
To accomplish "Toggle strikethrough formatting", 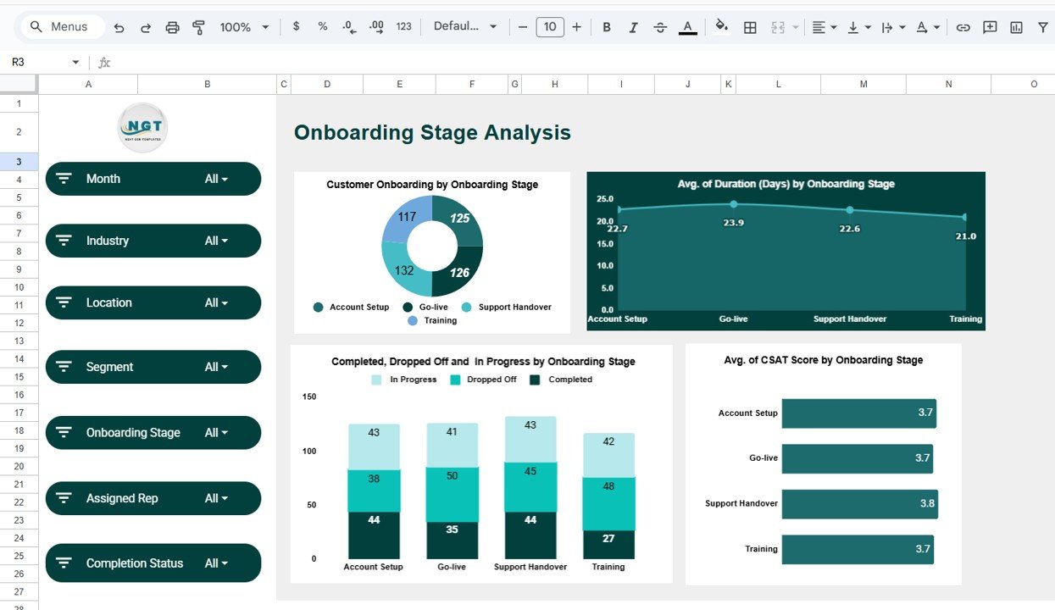I will tap(660, 26).
